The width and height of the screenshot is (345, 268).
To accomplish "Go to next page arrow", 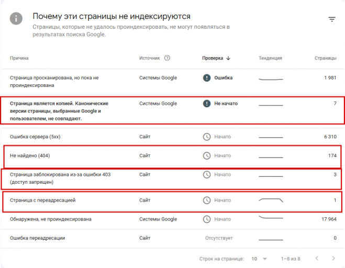I will coord(333,259).
